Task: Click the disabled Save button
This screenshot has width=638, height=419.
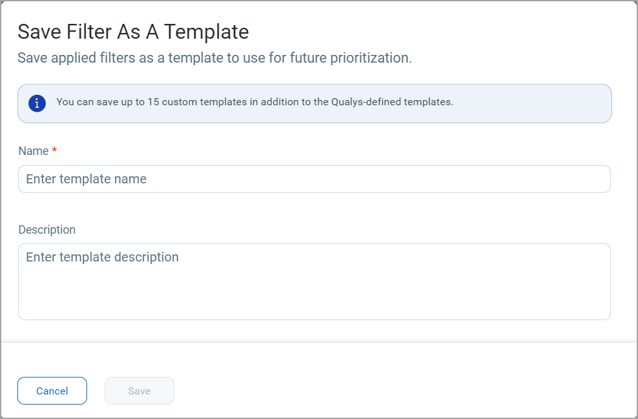Action: 139,391
